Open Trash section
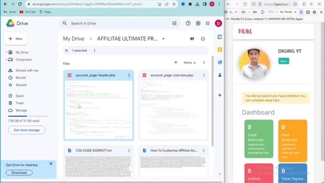Screen dimensions: 325x183 coord(19,103)
